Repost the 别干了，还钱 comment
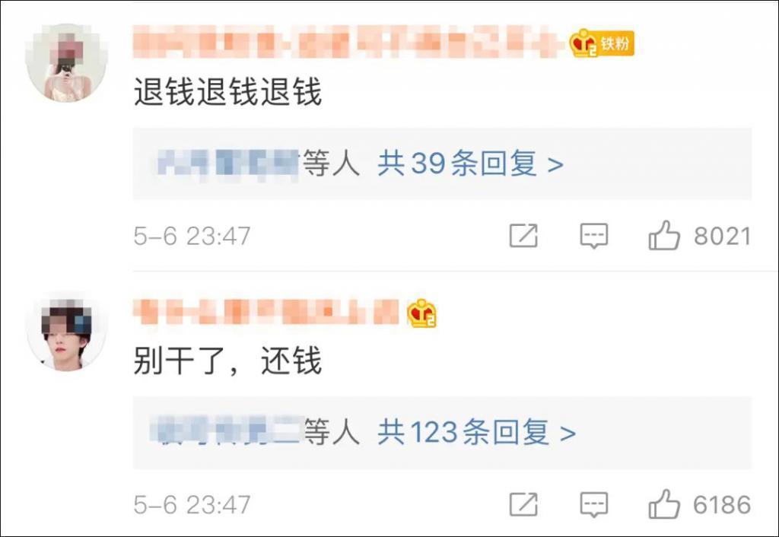 point(523,504)
